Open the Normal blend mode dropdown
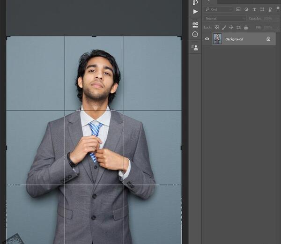Screen dimensions: 281x244 click(224, 18)
